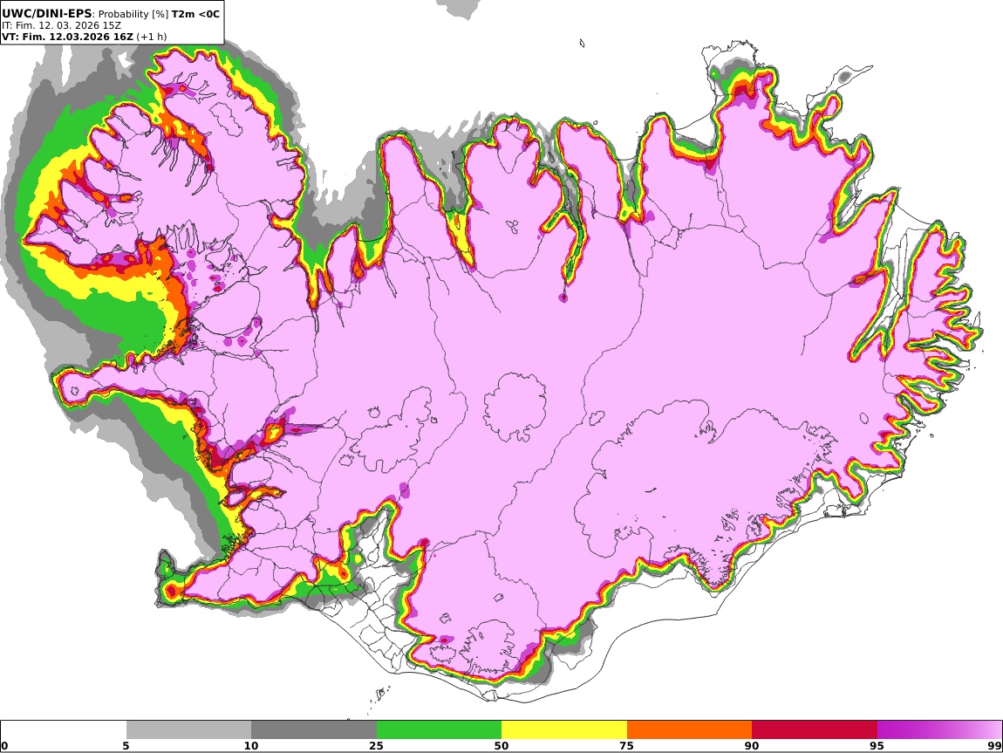Viewport: 1003px width, 753px height.
Task: Click the orange 75-90 legend swatch
Action: pos(689,729)
